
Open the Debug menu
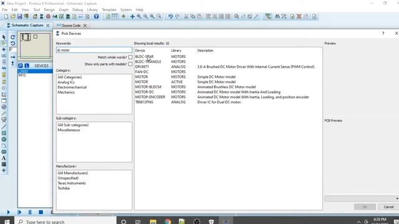(77, 10)
